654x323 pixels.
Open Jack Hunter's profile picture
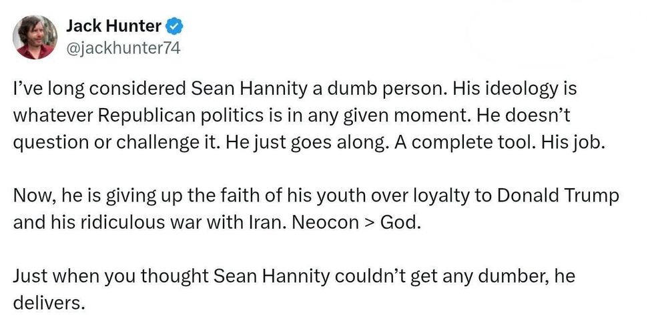click(x=35, y=37)
